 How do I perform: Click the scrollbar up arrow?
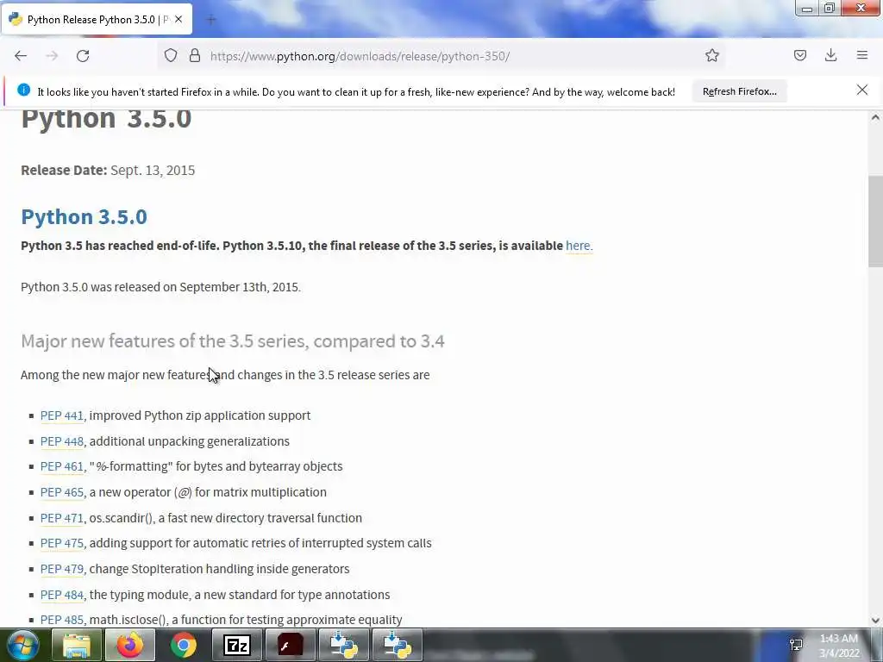tap(875, 117)
